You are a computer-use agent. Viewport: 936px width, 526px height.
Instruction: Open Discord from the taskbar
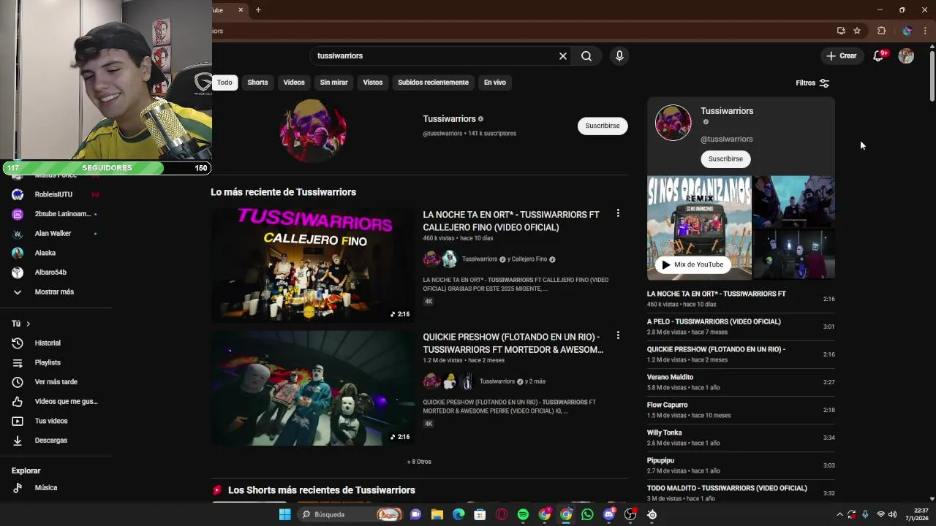pyautogui.click(x=609, y=514)
